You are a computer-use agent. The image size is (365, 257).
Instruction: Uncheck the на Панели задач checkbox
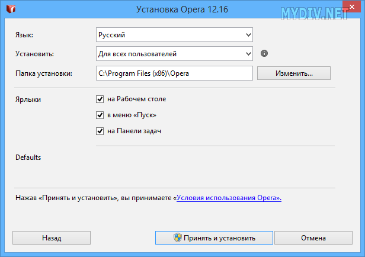coord(100,131)
